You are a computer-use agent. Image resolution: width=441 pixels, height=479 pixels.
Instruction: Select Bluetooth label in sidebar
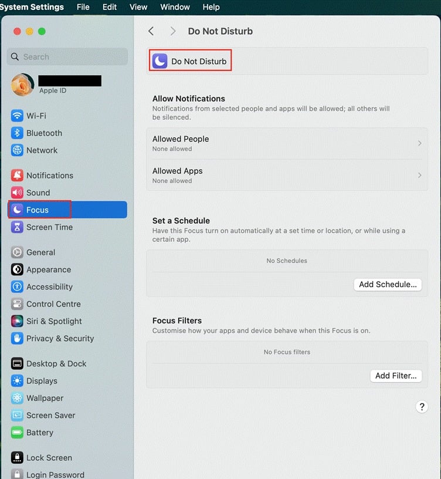44,133
